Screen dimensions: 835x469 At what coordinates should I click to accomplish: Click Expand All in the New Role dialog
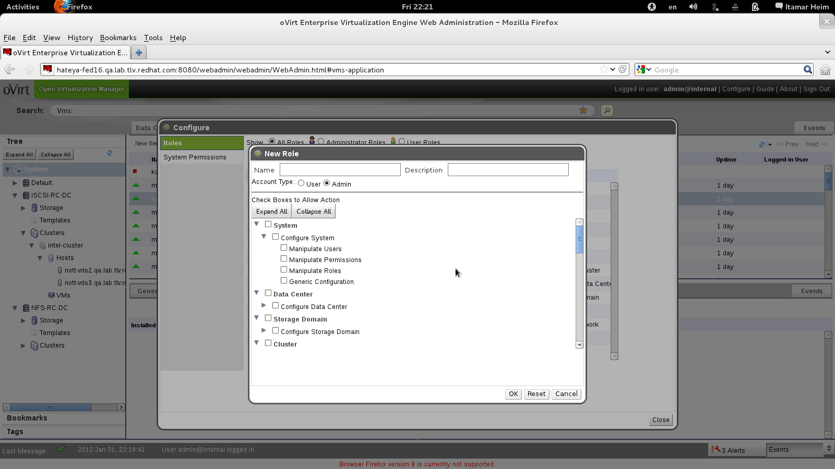[271, 211]
